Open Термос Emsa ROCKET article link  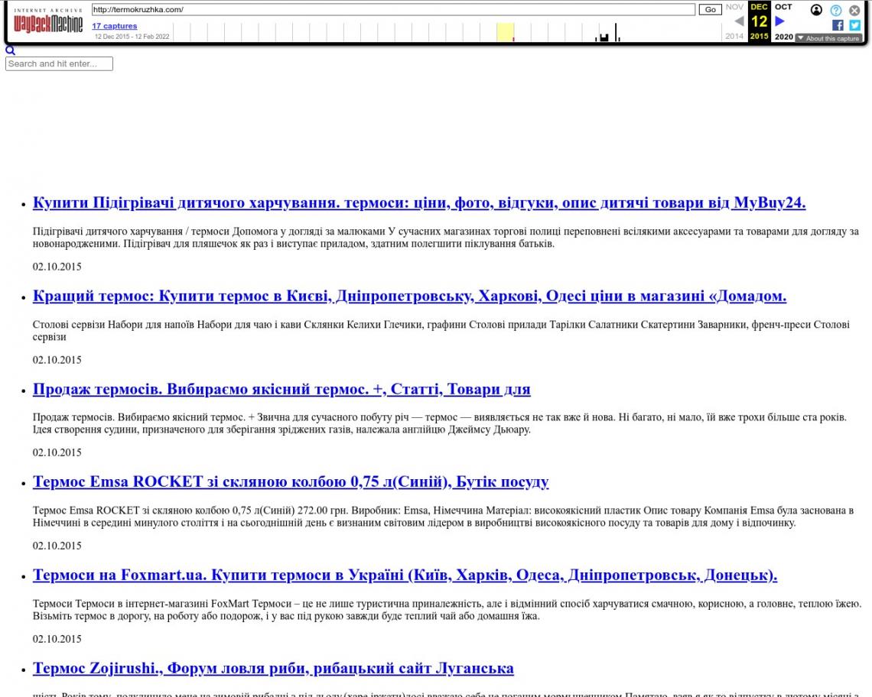(291, 482)
